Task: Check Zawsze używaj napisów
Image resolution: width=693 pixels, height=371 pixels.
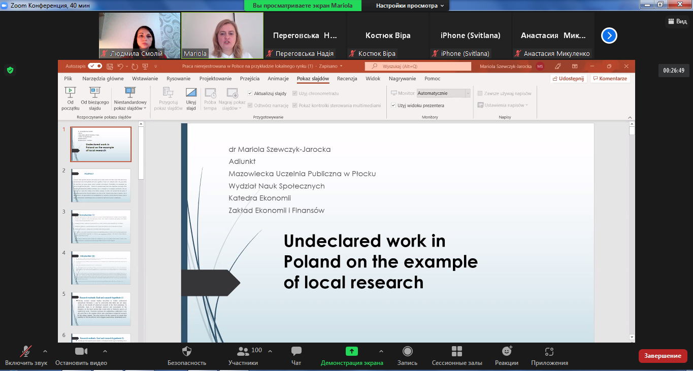Action: click(x=480, y=93)
